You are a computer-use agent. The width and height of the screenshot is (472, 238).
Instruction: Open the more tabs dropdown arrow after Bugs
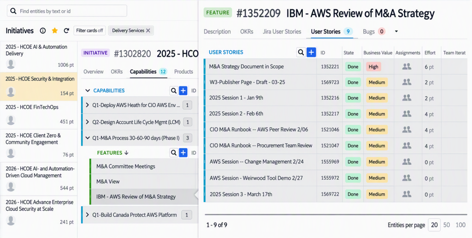point(396,31)
